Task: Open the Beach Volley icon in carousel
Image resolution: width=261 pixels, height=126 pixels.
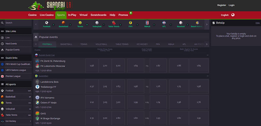Action: (197, 23)
